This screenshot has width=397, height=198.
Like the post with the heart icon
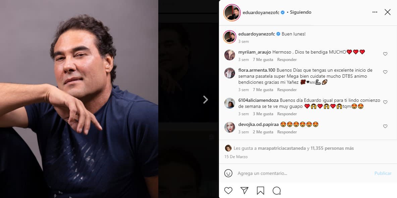[228, 191]
